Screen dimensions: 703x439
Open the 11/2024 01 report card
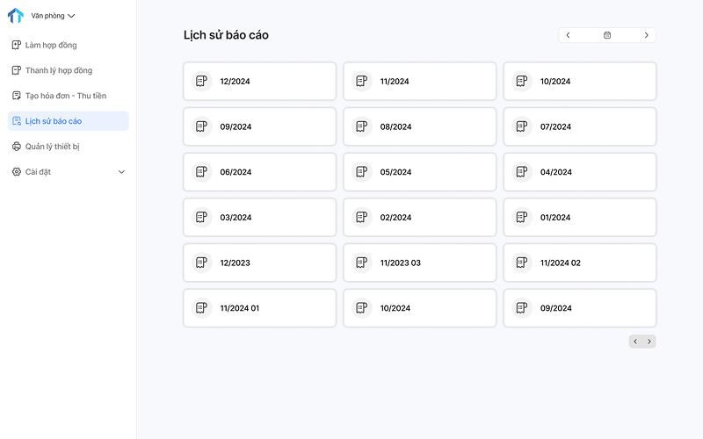[x=259, y=308]
